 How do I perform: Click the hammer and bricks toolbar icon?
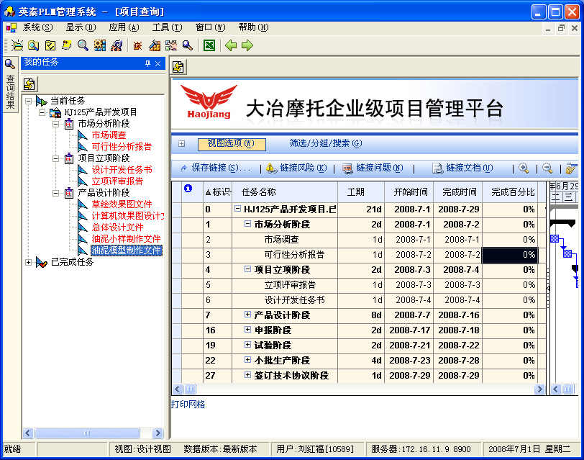click(155, 45)
